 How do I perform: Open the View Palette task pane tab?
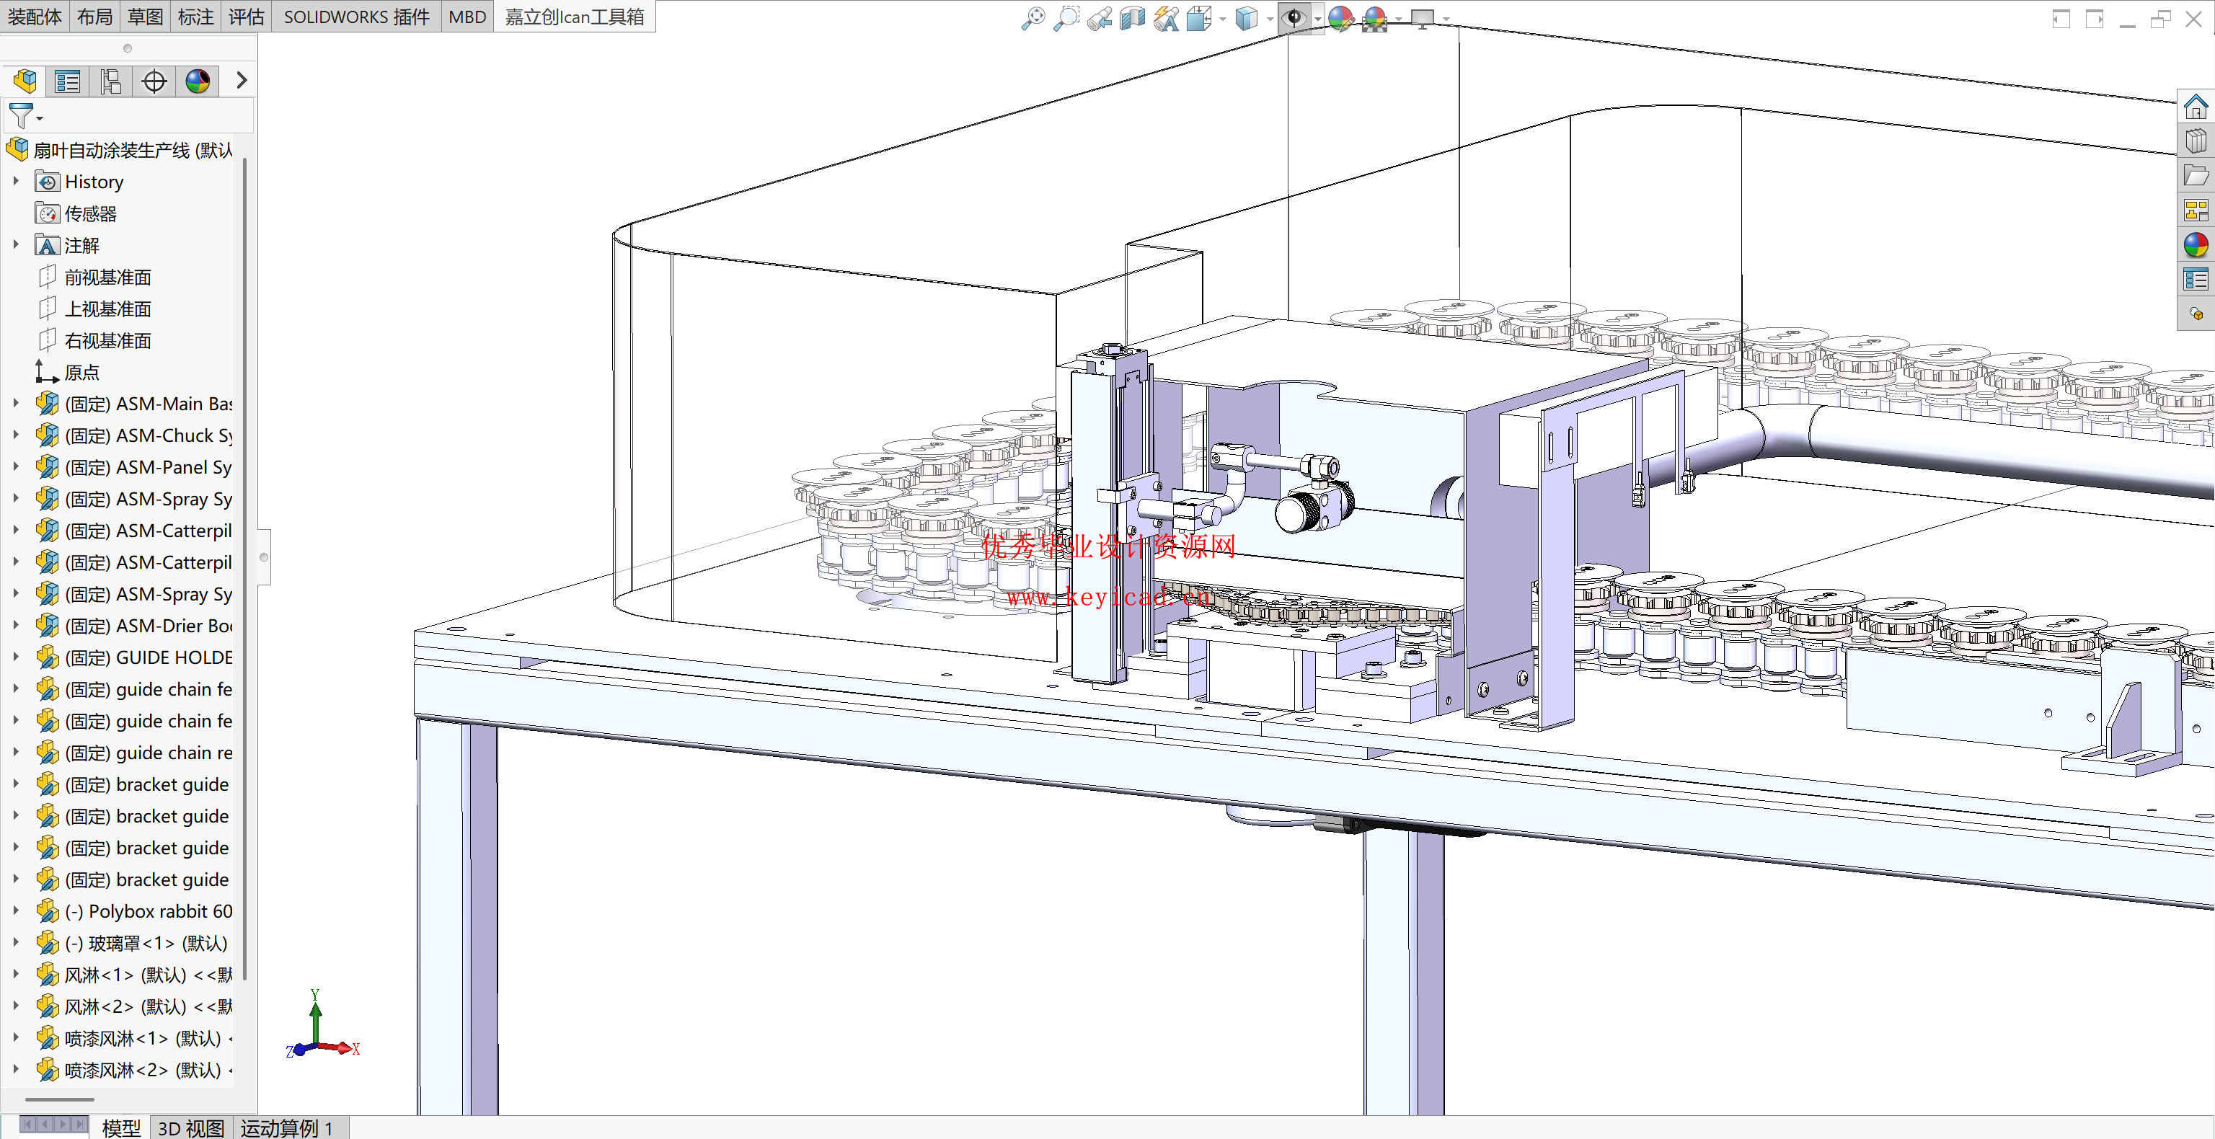(2196, 210)
